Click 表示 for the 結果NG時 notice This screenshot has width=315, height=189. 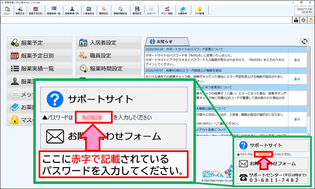[297, 79]
